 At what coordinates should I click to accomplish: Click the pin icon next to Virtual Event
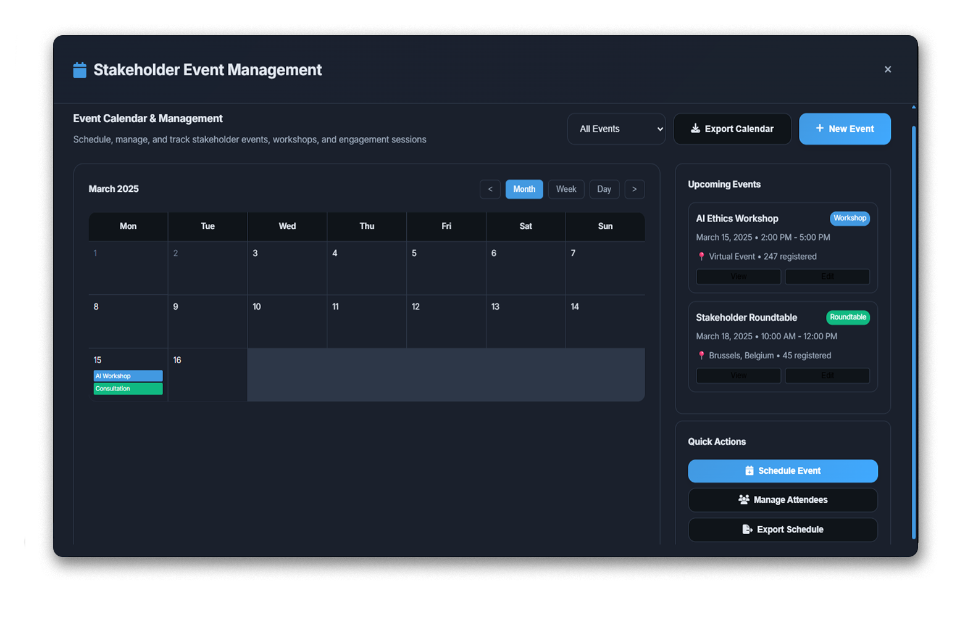click(x=701, y=257)
